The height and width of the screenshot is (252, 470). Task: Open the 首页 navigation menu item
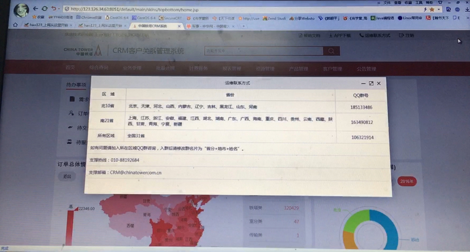coord(70,68)
